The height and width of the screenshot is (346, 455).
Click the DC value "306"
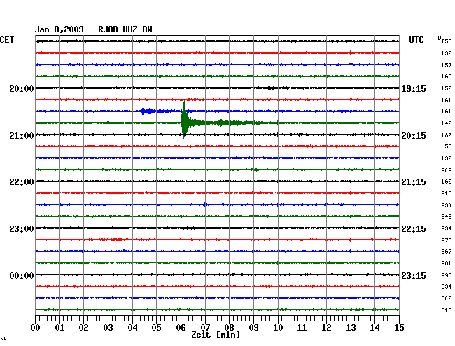(x=447, y=298)
